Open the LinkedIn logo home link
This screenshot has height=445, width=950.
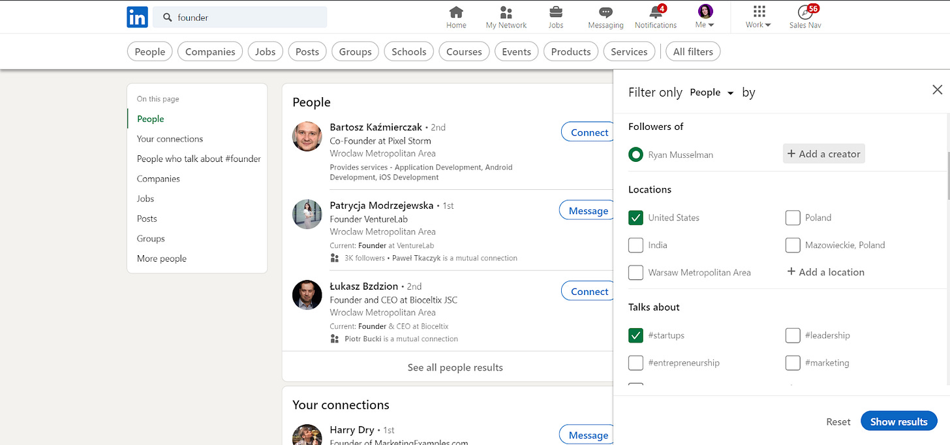(x=137, y=17)
